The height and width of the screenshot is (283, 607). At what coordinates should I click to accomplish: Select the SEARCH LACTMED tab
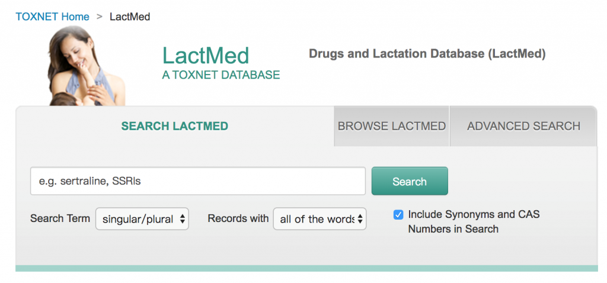click(x=175, y=126)
